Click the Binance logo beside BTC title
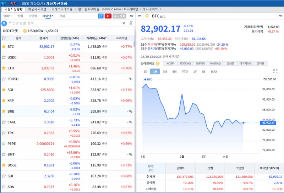 click(147, 16)
